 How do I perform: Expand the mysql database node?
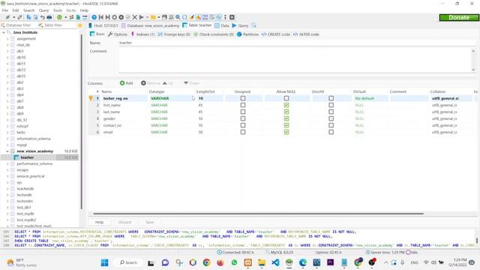[7, 145]
